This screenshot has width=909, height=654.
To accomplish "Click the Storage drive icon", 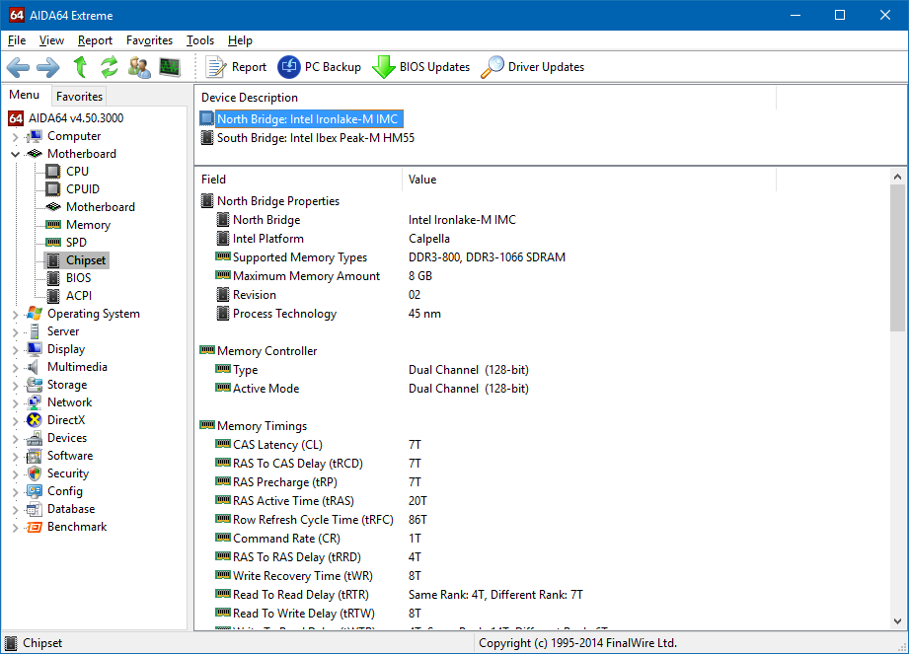I will (35, 385).
